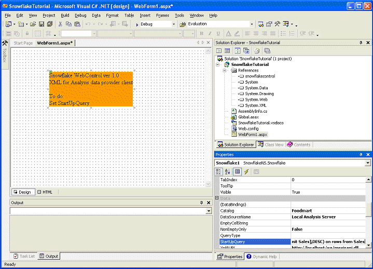Click the Class View toolbar icon

point(286,24)
